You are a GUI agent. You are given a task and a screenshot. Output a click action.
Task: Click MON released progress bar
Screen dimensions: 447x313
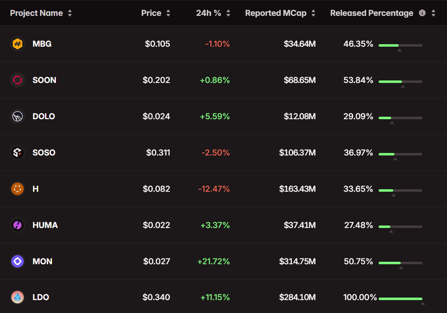[x=400, y=263]
